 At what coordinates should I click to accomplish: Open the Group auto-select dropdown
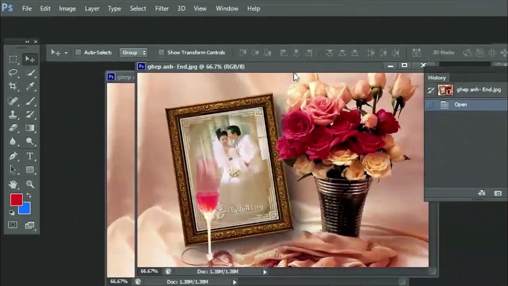(x=133, y=52)
